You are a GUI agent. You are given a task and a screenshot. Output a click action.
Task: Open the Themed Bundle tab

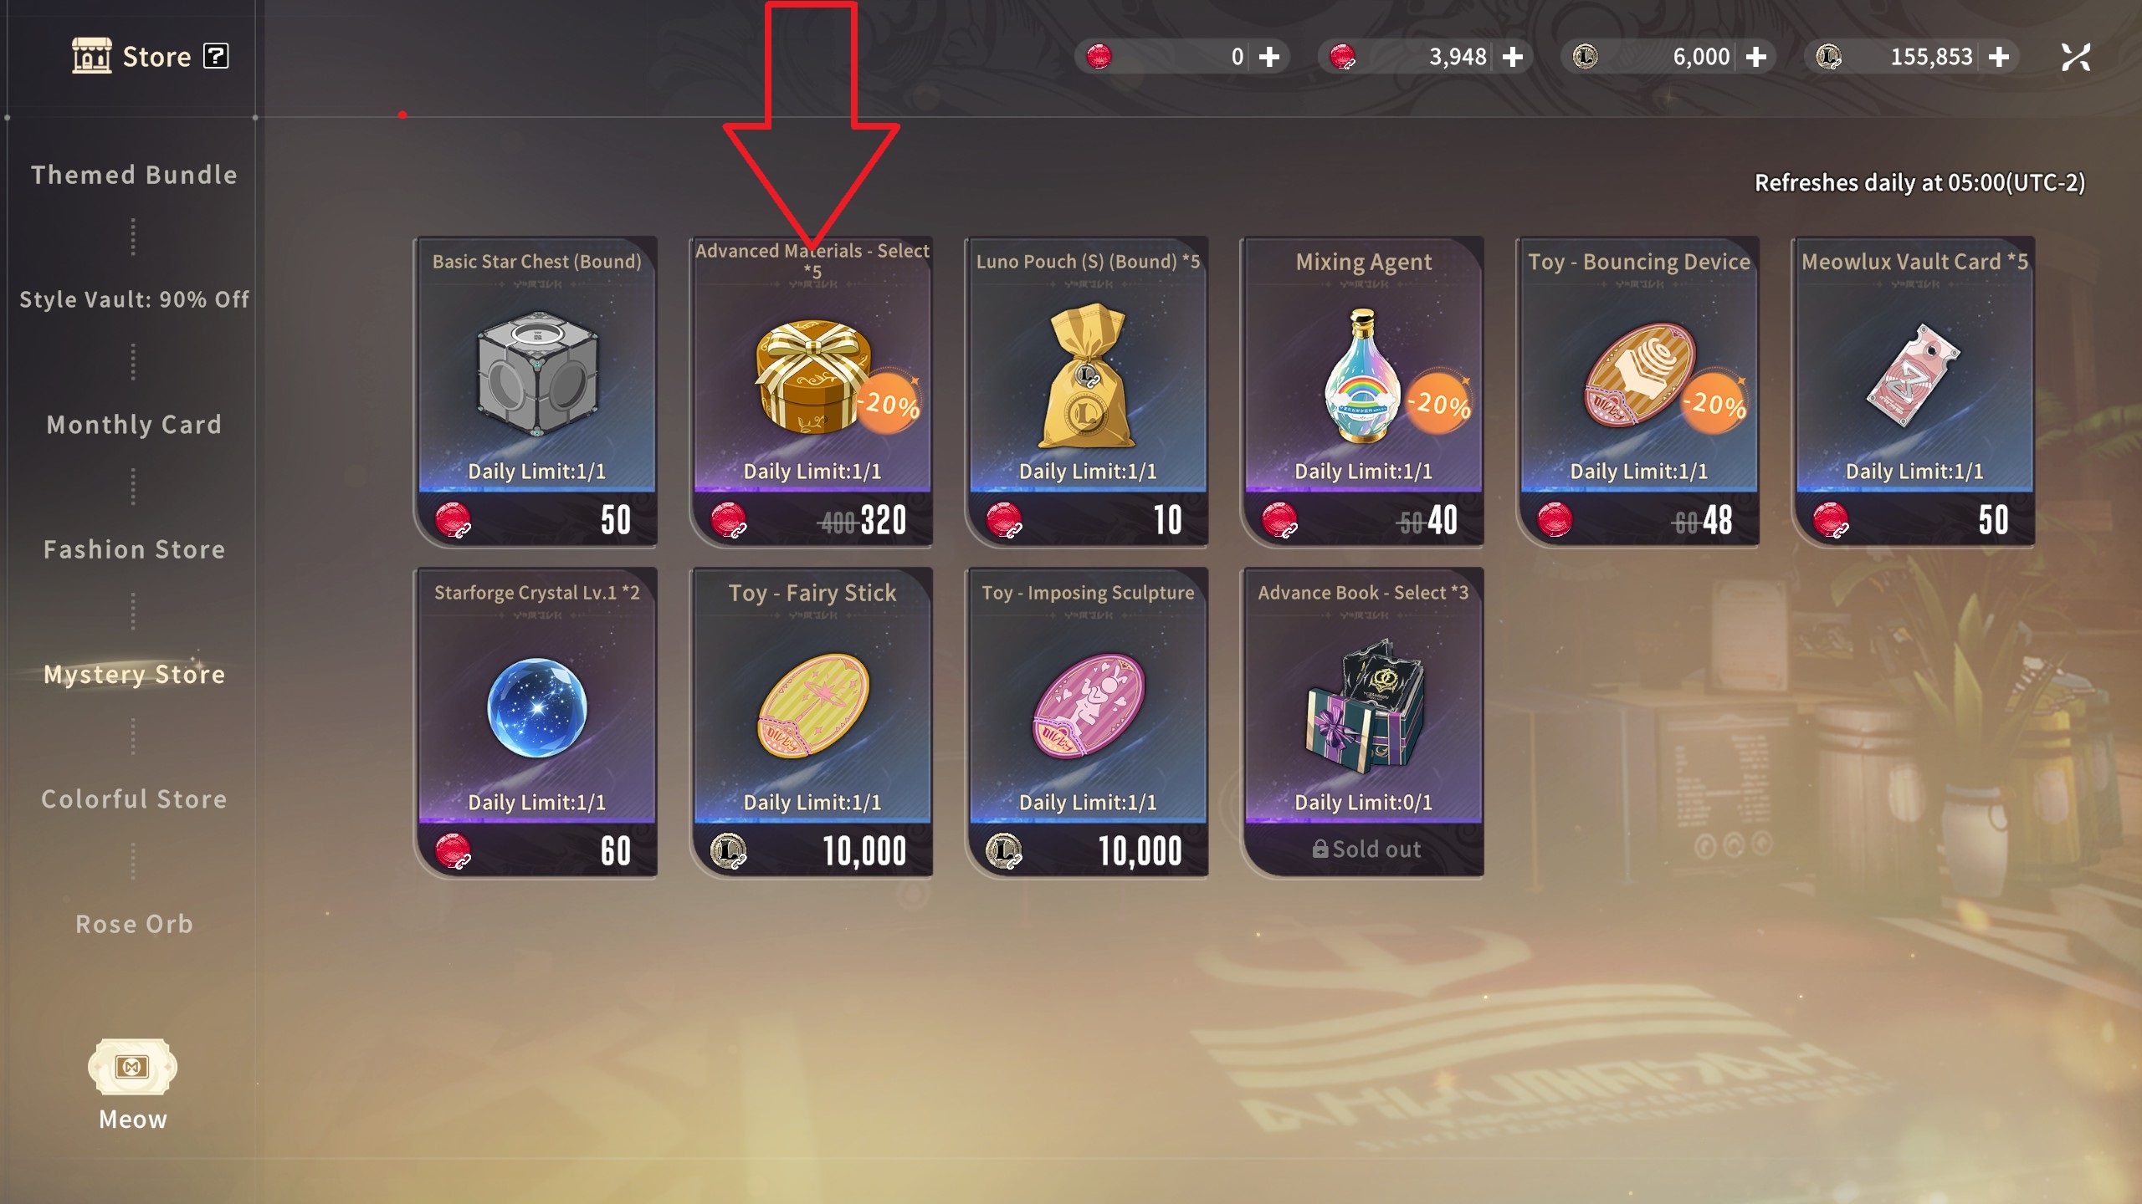tap(134, 175)
